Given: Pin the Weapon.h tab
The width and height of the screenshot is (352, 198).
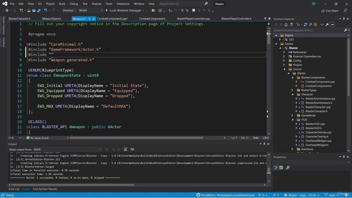Looking at the screenshot, I should 90,19.
